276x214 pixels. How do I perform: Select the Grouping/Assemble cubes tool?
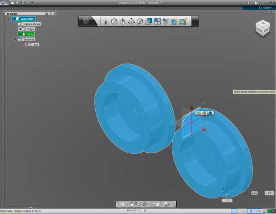[166, 21]
